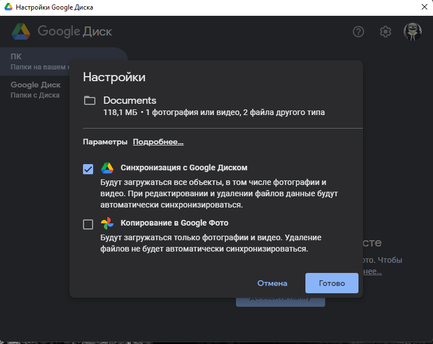433x344 pixels.
Task: Click the Синхронизация с Google Диском label
Action: 184,167
